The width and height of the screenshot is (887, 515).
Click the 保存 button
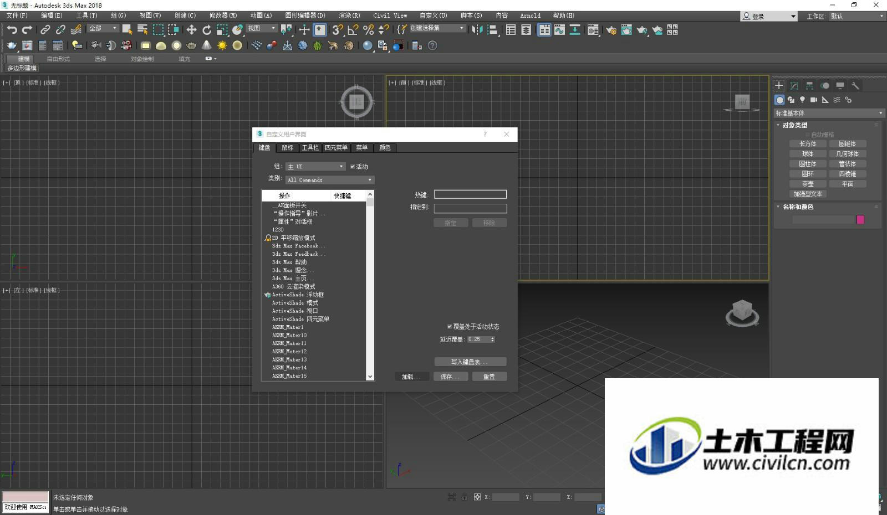pos(450,377)
